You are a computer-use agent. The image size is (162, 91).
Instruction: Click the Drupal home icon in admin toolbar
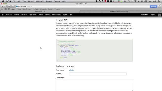click(x=3, y=15)
